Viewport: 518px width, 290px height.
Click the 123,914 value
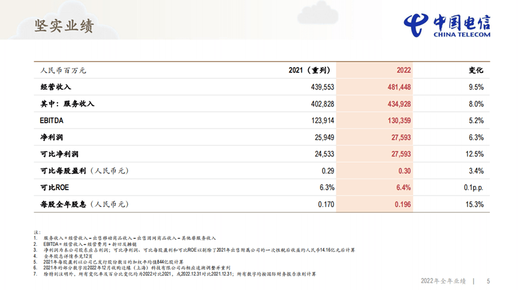click(x=323, y=121)
